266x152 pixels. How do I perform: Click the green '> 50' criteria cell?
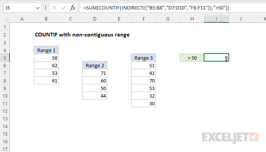pyautogui.click(x=192, y=58)
